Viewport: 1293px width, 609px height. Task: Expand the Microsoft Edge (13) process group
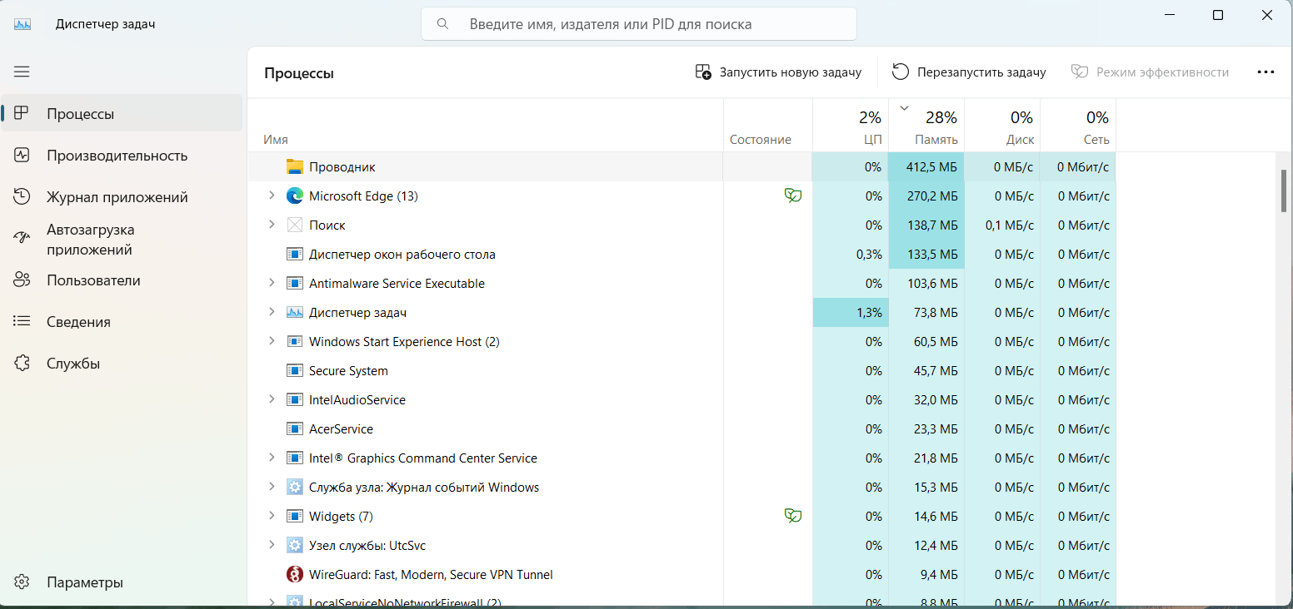point(271,196)
